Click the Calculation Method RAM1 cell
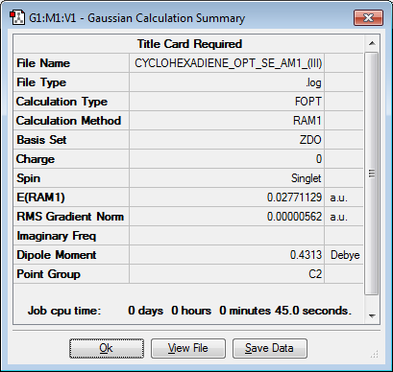 [227, 121]
